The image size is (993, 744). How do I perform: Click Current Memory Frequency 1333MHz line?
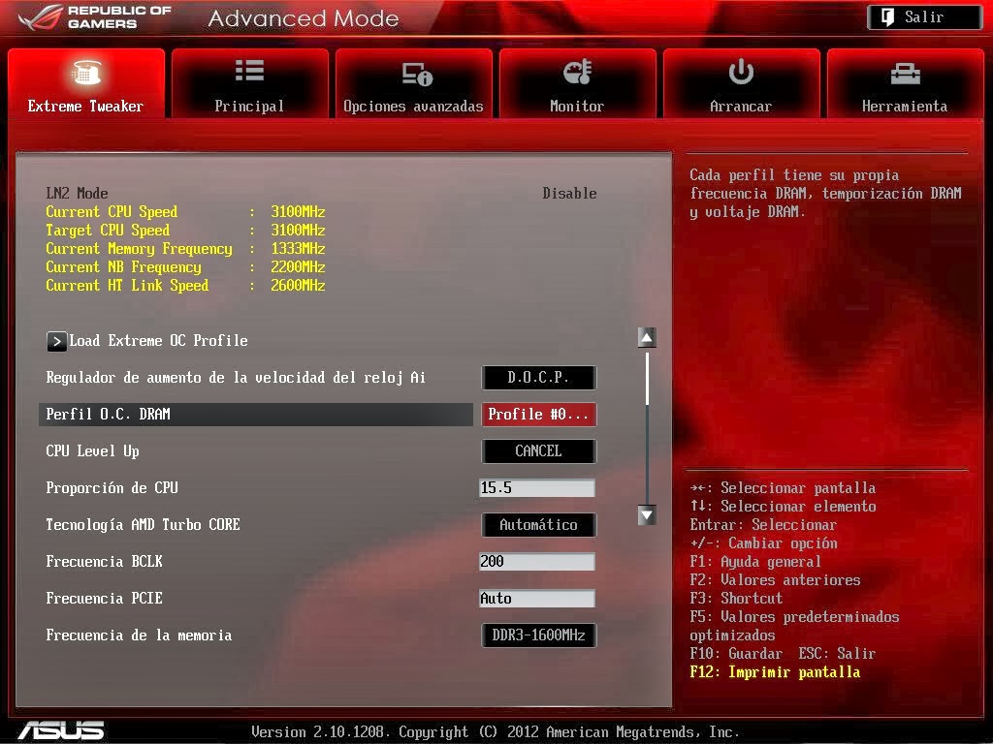(x=185, y=249)
